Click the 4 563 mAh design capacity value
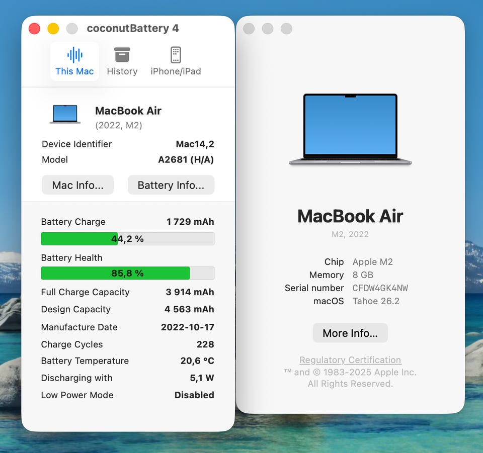 click(189, 309)
